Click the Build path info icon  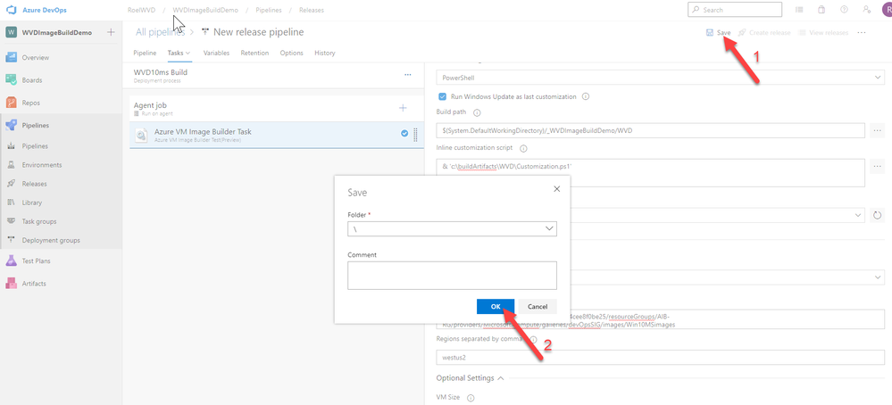(x=477, y=112)
